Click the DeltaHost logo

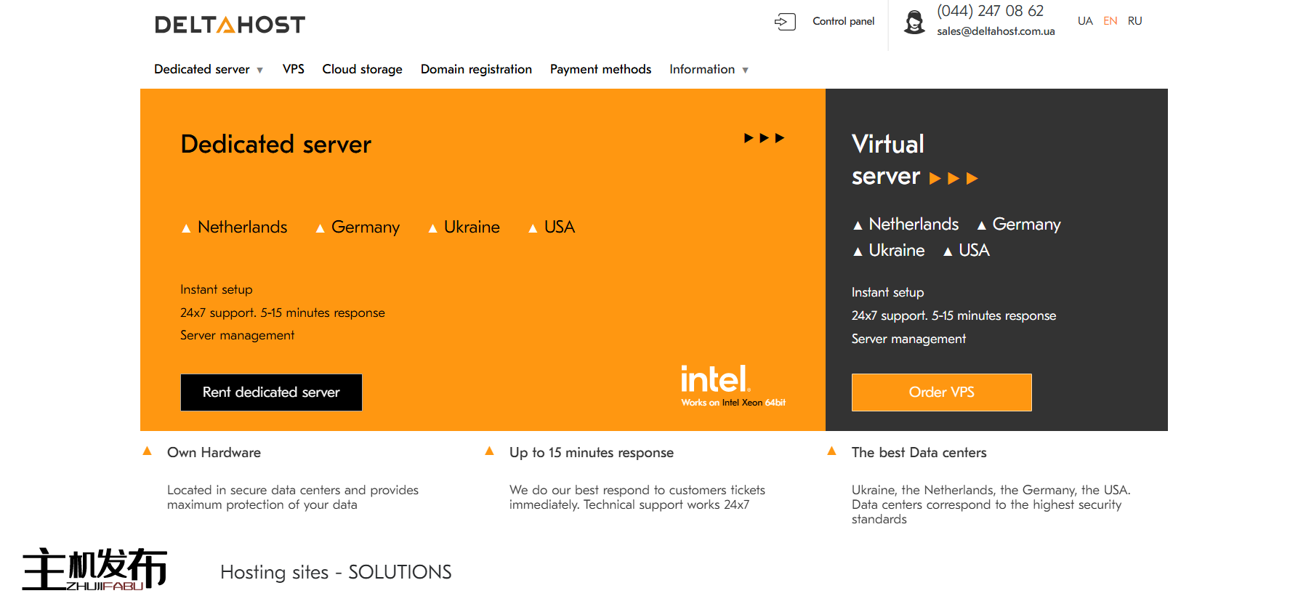(x=230, y=25)
